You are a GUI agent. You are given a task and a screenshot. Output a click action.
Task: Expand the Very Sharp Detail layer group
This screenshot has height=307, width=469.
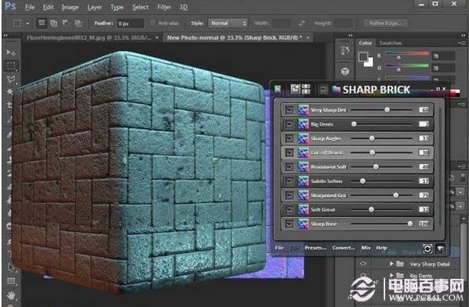pos(391,264)
